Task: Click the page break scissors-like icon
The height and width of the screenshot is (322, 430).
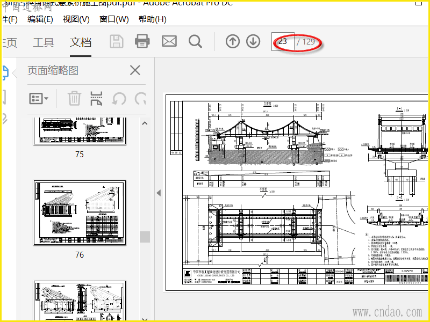Action: pyautogui.click(x=96, y=98)
